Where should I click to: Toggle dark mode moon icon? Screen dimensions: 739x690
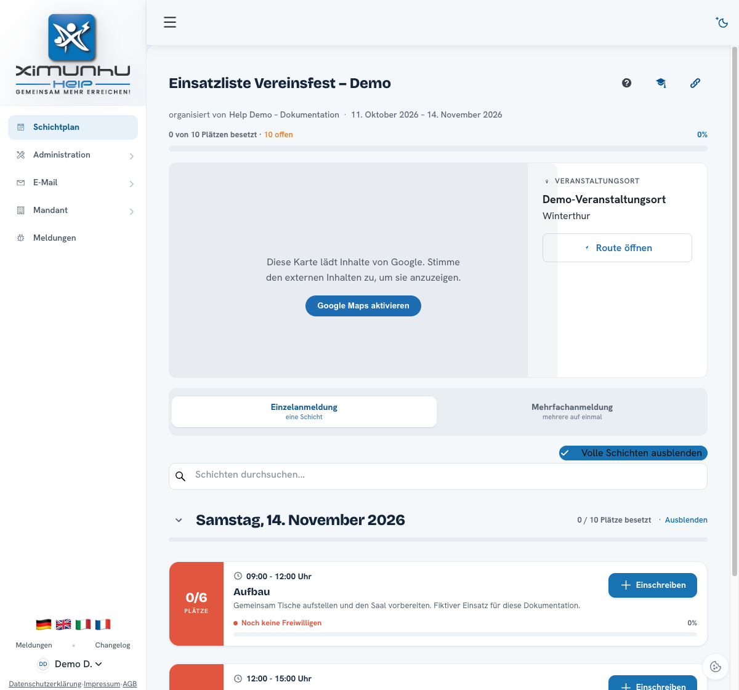(722, 22)
